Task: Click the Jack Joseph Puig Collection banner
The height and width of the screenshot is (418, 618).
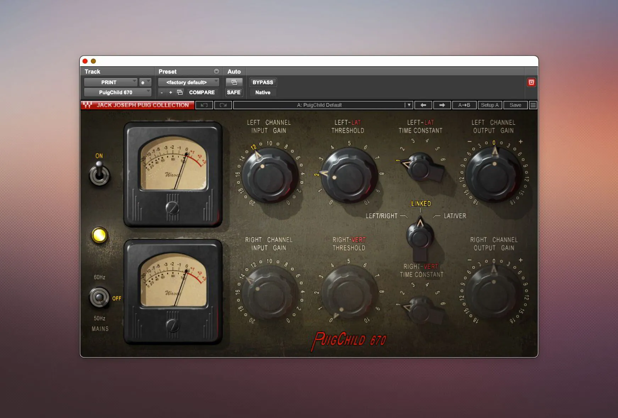Action: pyautogui.click(x=138, y=105)
